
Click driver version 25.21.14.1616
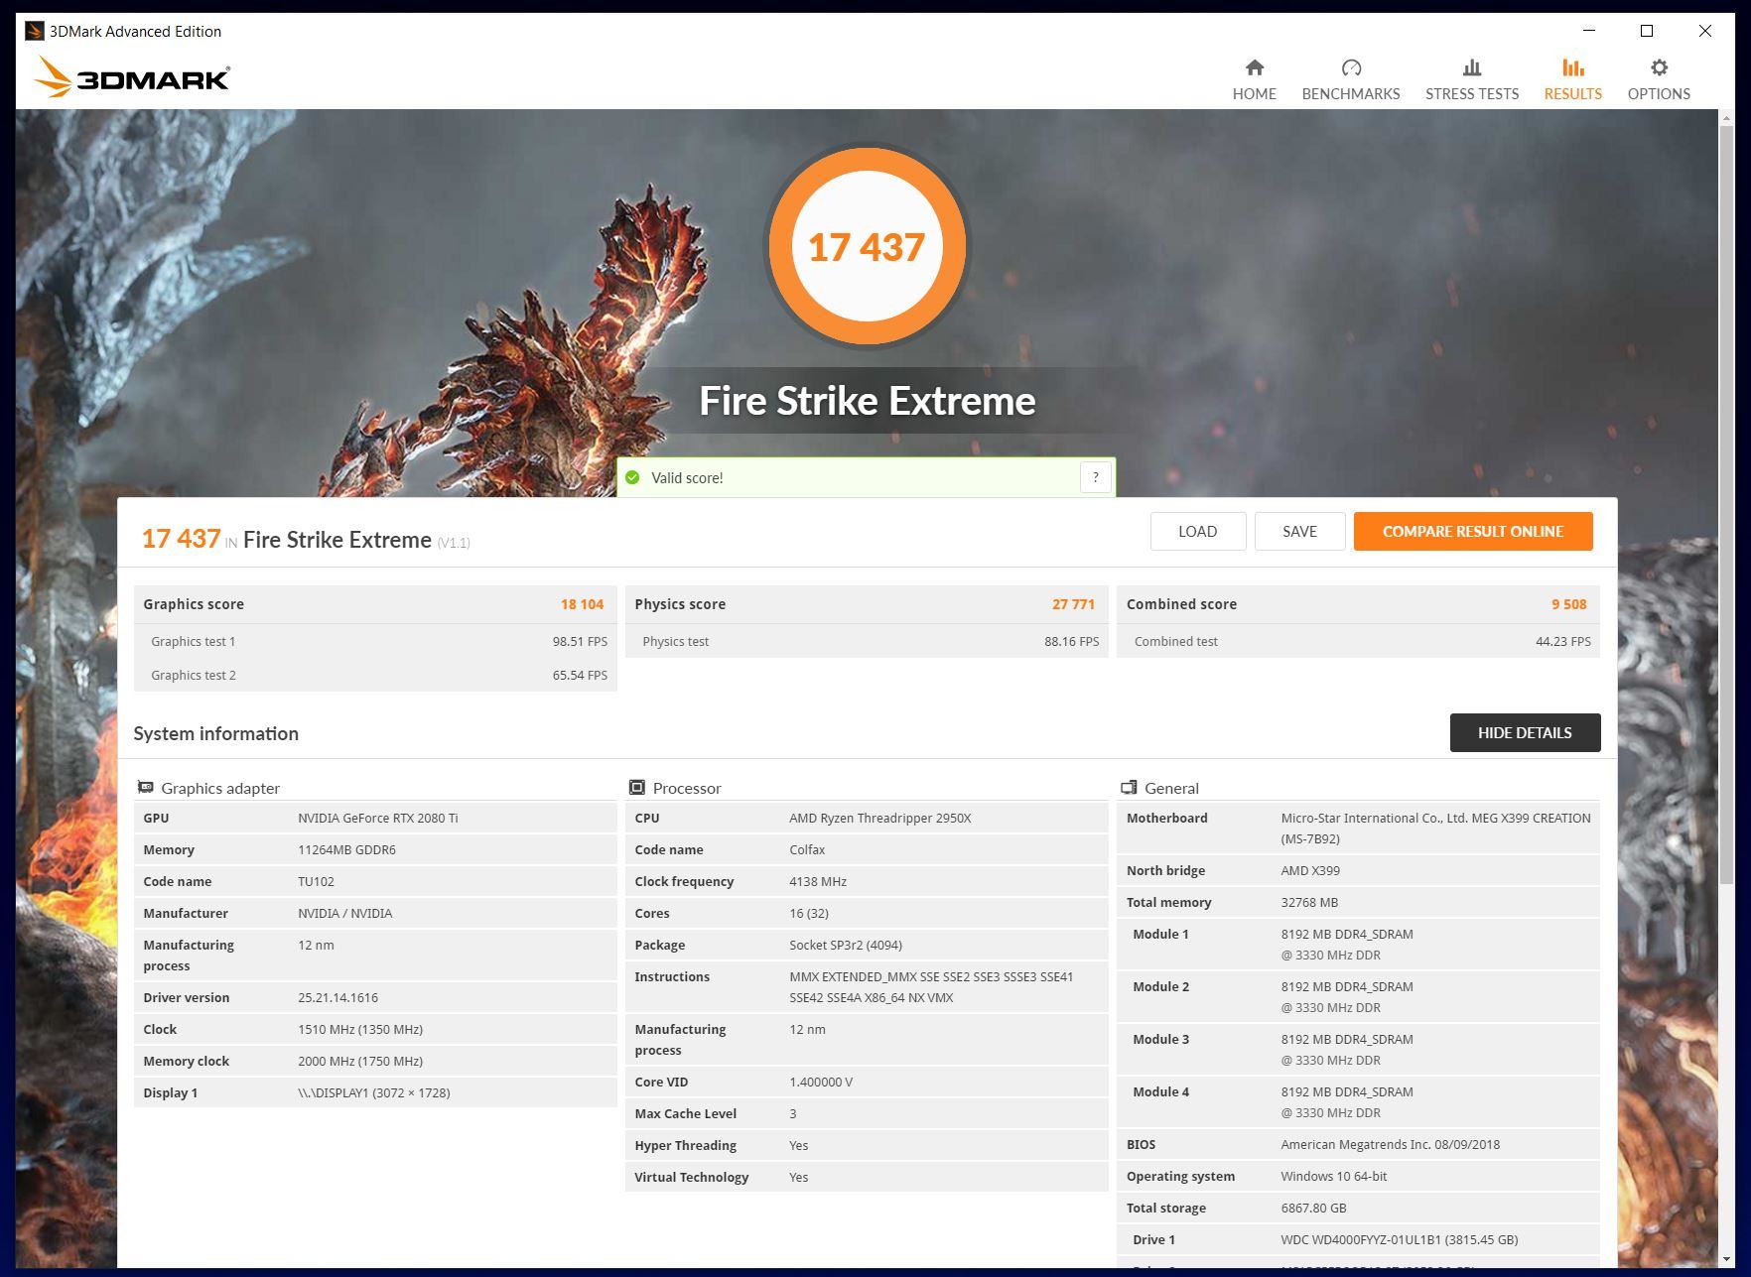337,998
